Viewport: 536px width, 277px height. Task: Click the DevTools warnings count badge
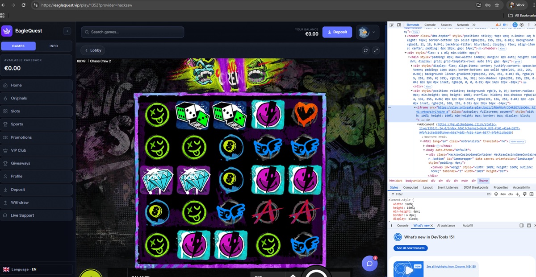[498, 25]
